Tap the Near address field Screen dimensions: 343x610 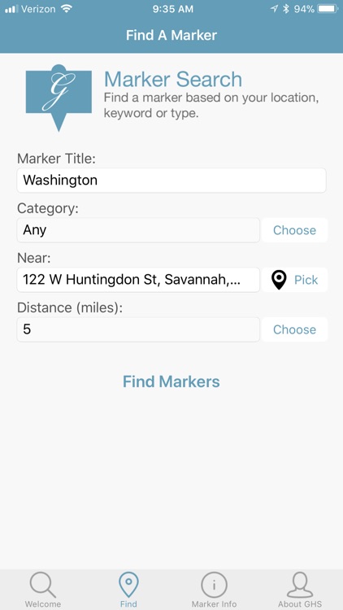138,280
